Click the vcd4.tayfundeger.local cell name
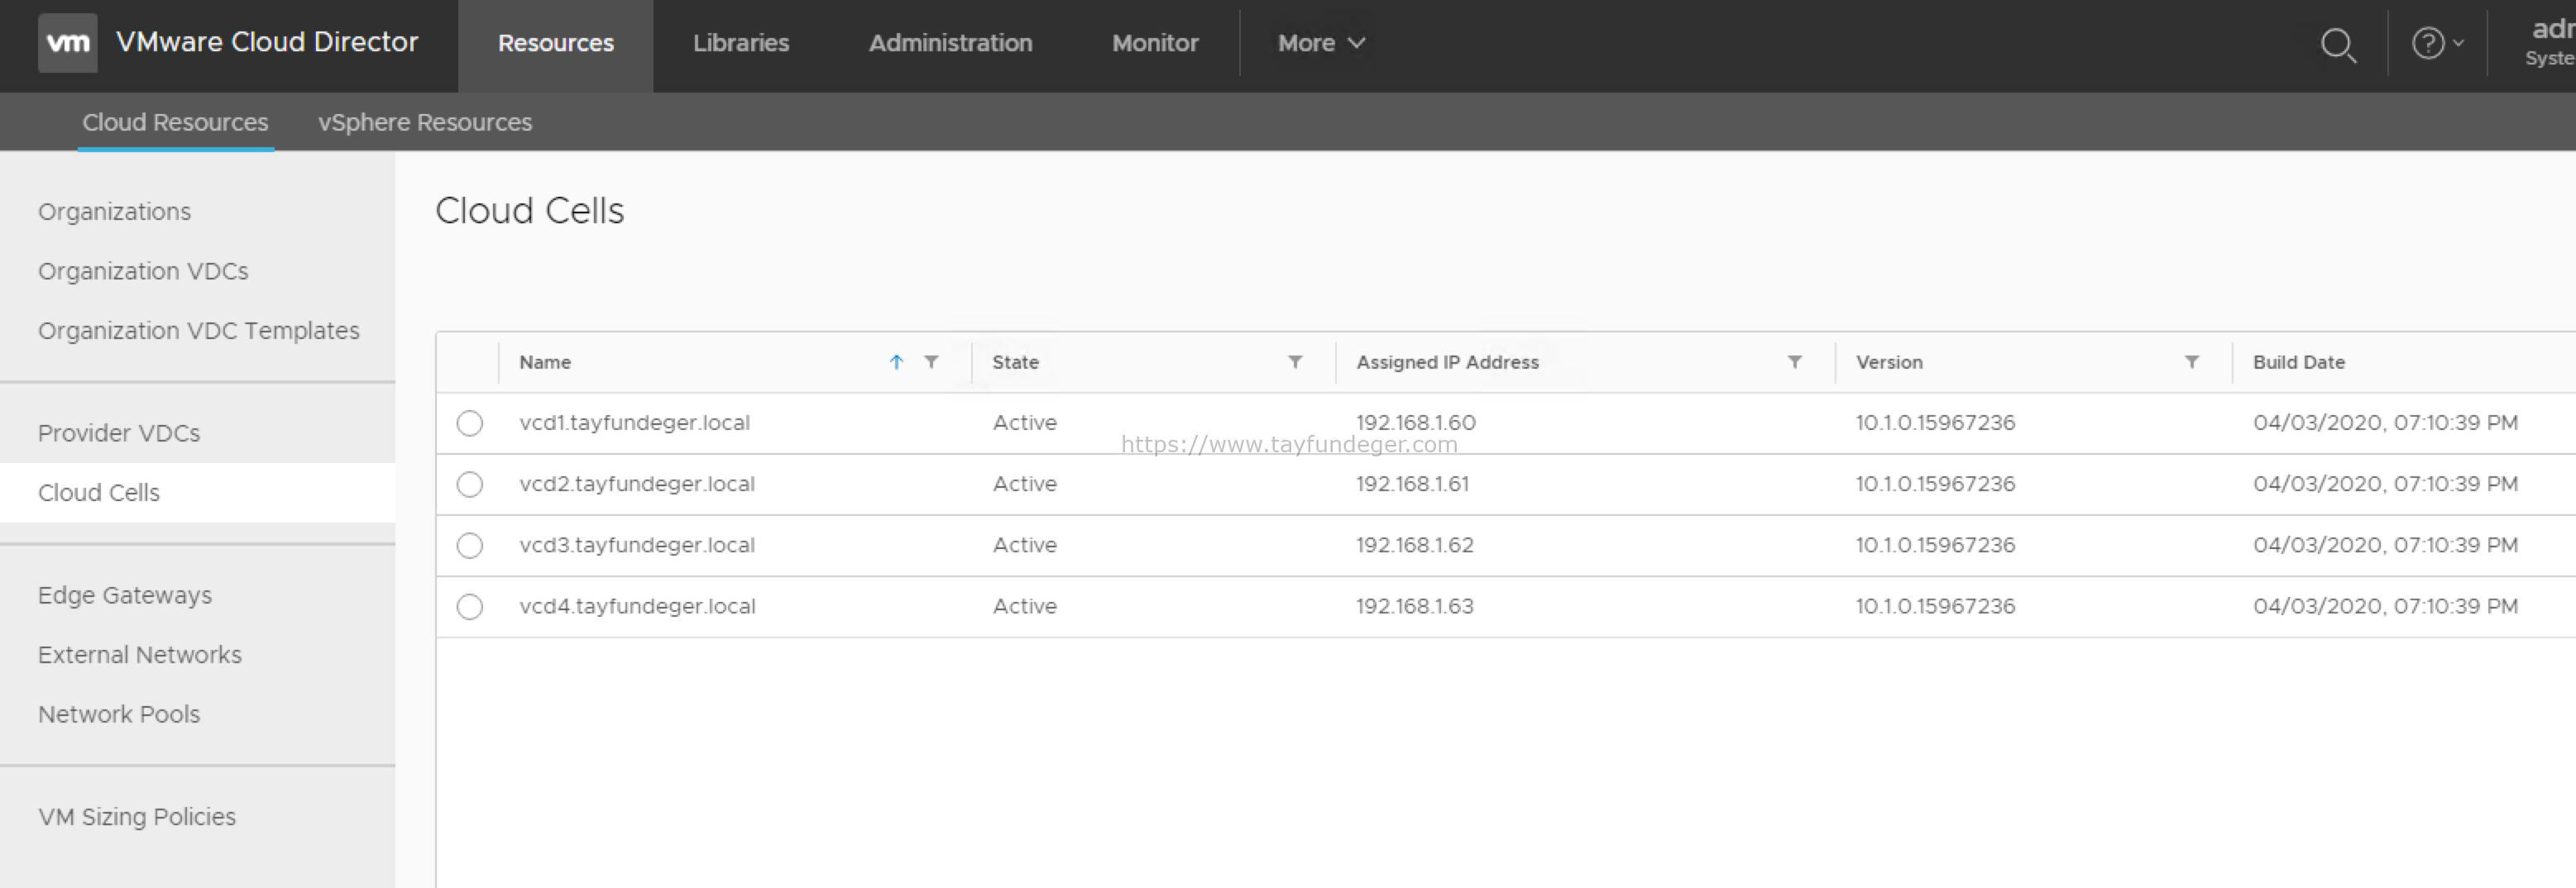Screen dimensions: 2576x888 point(637,606)
